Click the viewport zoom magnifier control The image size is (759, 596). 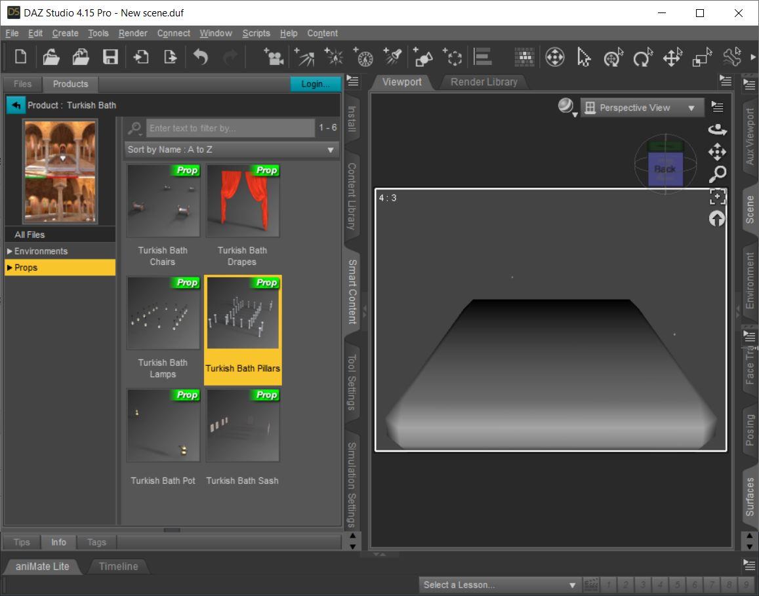718,174
